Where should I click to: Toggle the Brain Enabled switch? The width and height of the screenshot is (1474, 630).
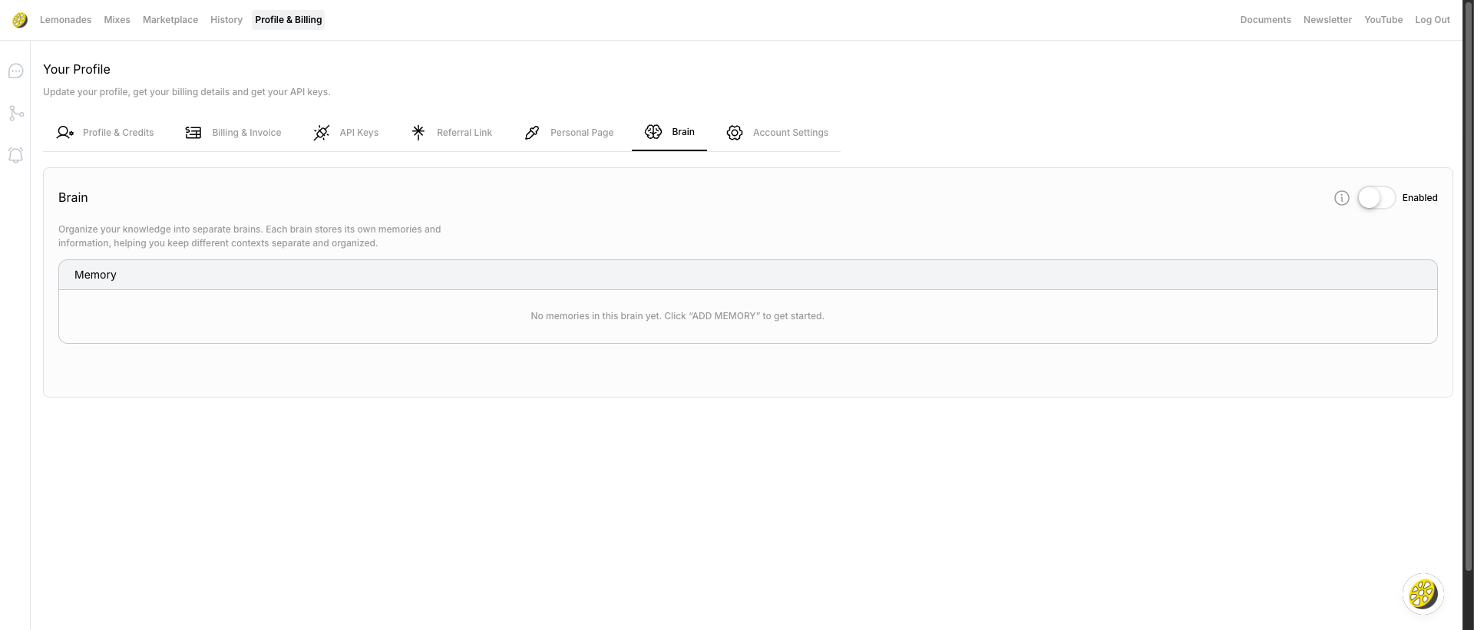(1377, 198)
